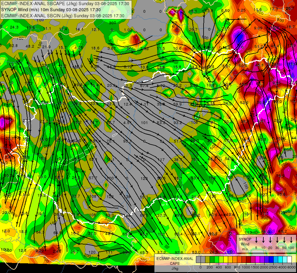This screenshot has height=273, width=297.
Task: Click the 62.1 value on the map
Action: (93, 160)
